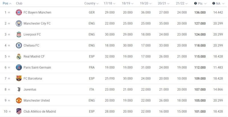Open the Manchester City FC club link
This screenshot has height=117, width=228.
(x=37, y=24)
